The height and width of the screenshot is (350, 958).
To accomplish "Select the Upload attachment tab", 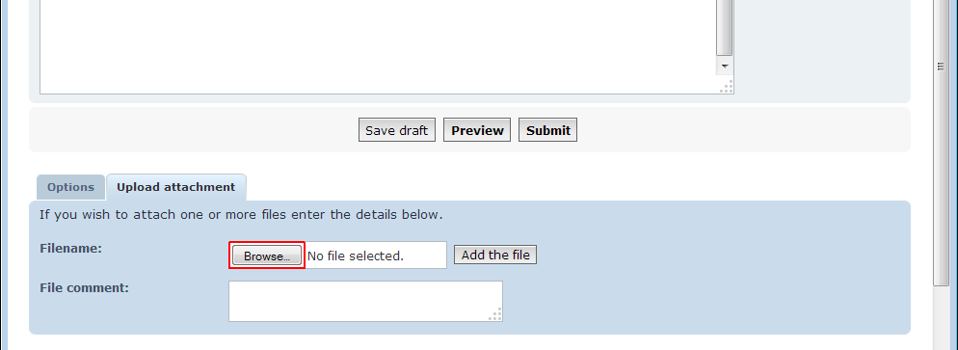I will [176, 187].
